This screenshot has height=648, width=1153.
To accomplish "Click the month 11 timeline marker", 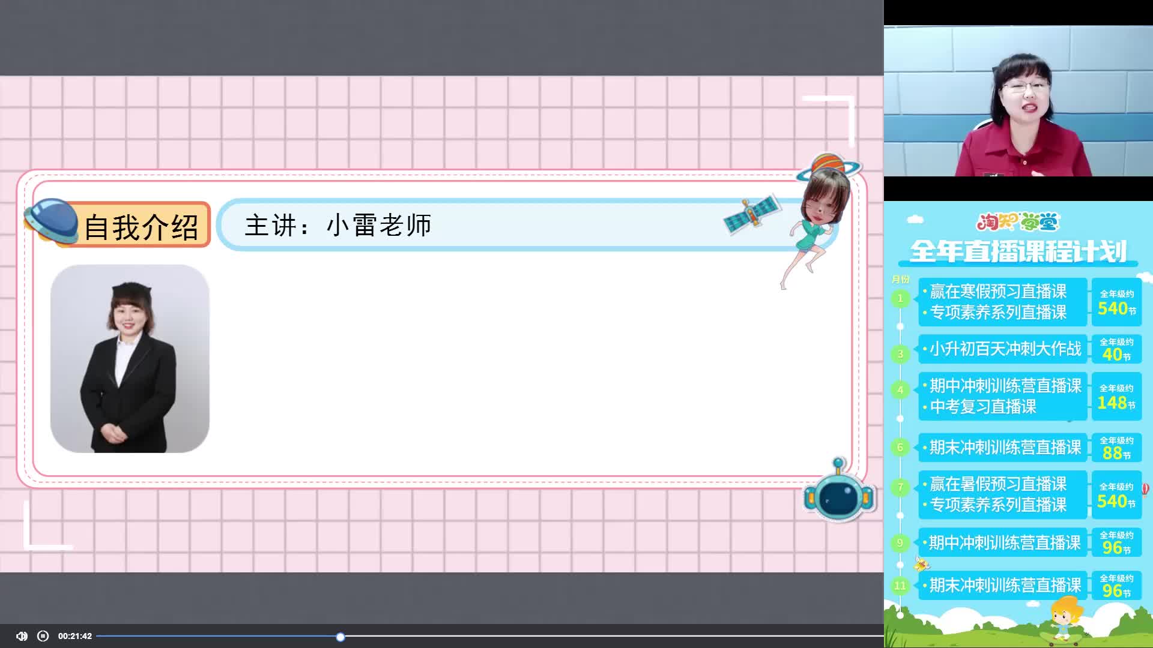I will coord(900,586).
